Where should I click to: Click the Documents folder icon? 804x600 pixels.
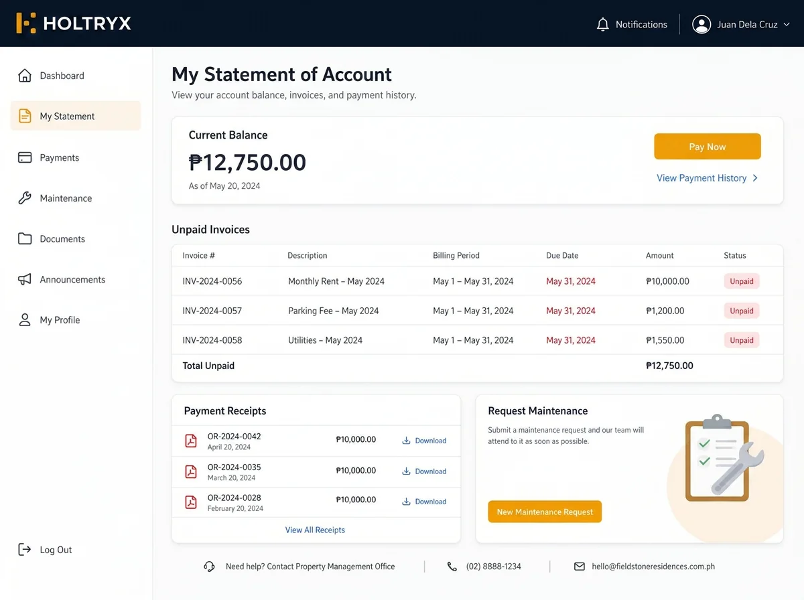25,239
